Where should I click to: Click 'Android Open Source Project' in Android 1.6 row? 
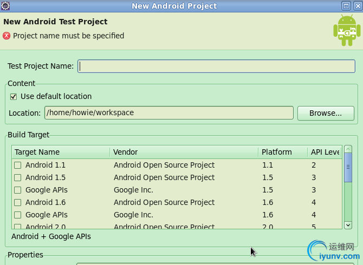[164, 203]
